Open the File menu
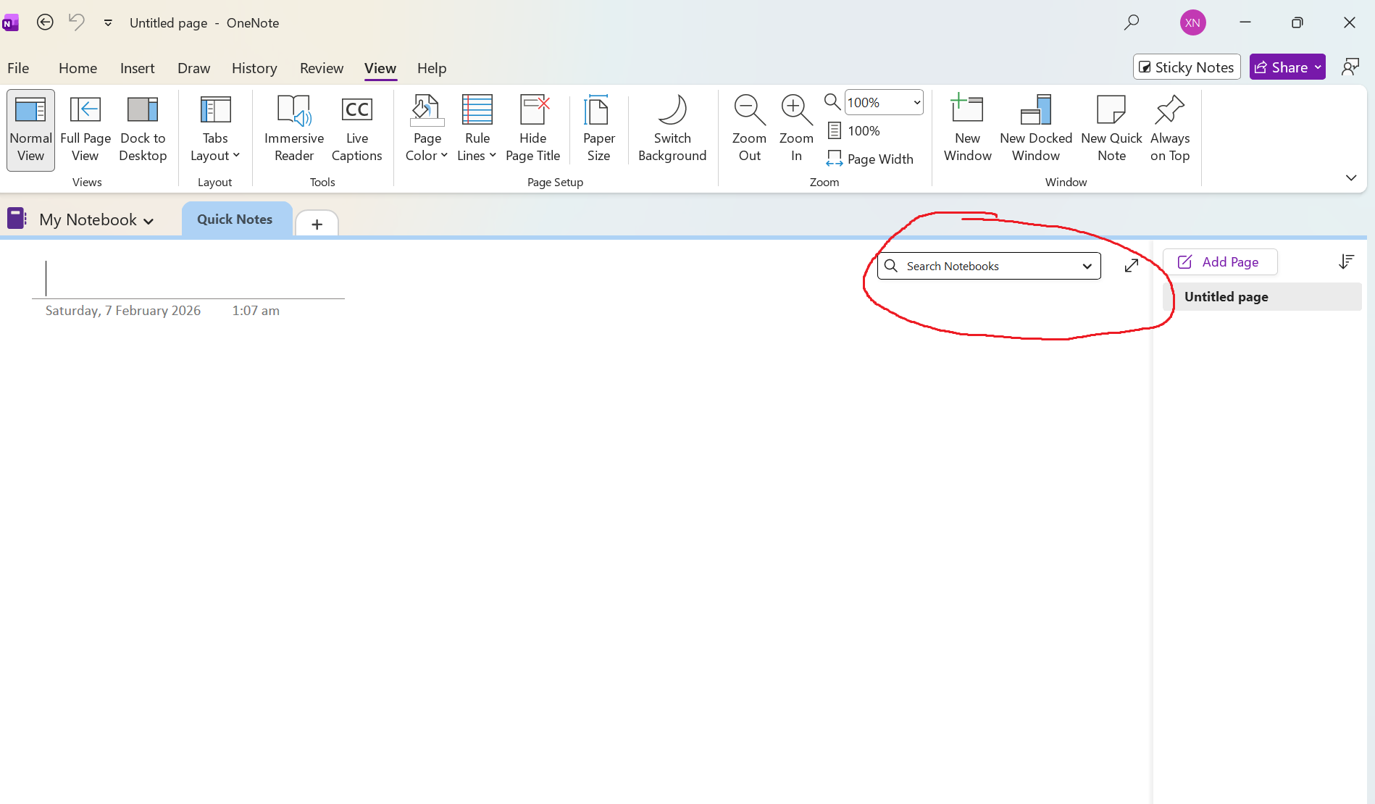 tap(18, 68)
